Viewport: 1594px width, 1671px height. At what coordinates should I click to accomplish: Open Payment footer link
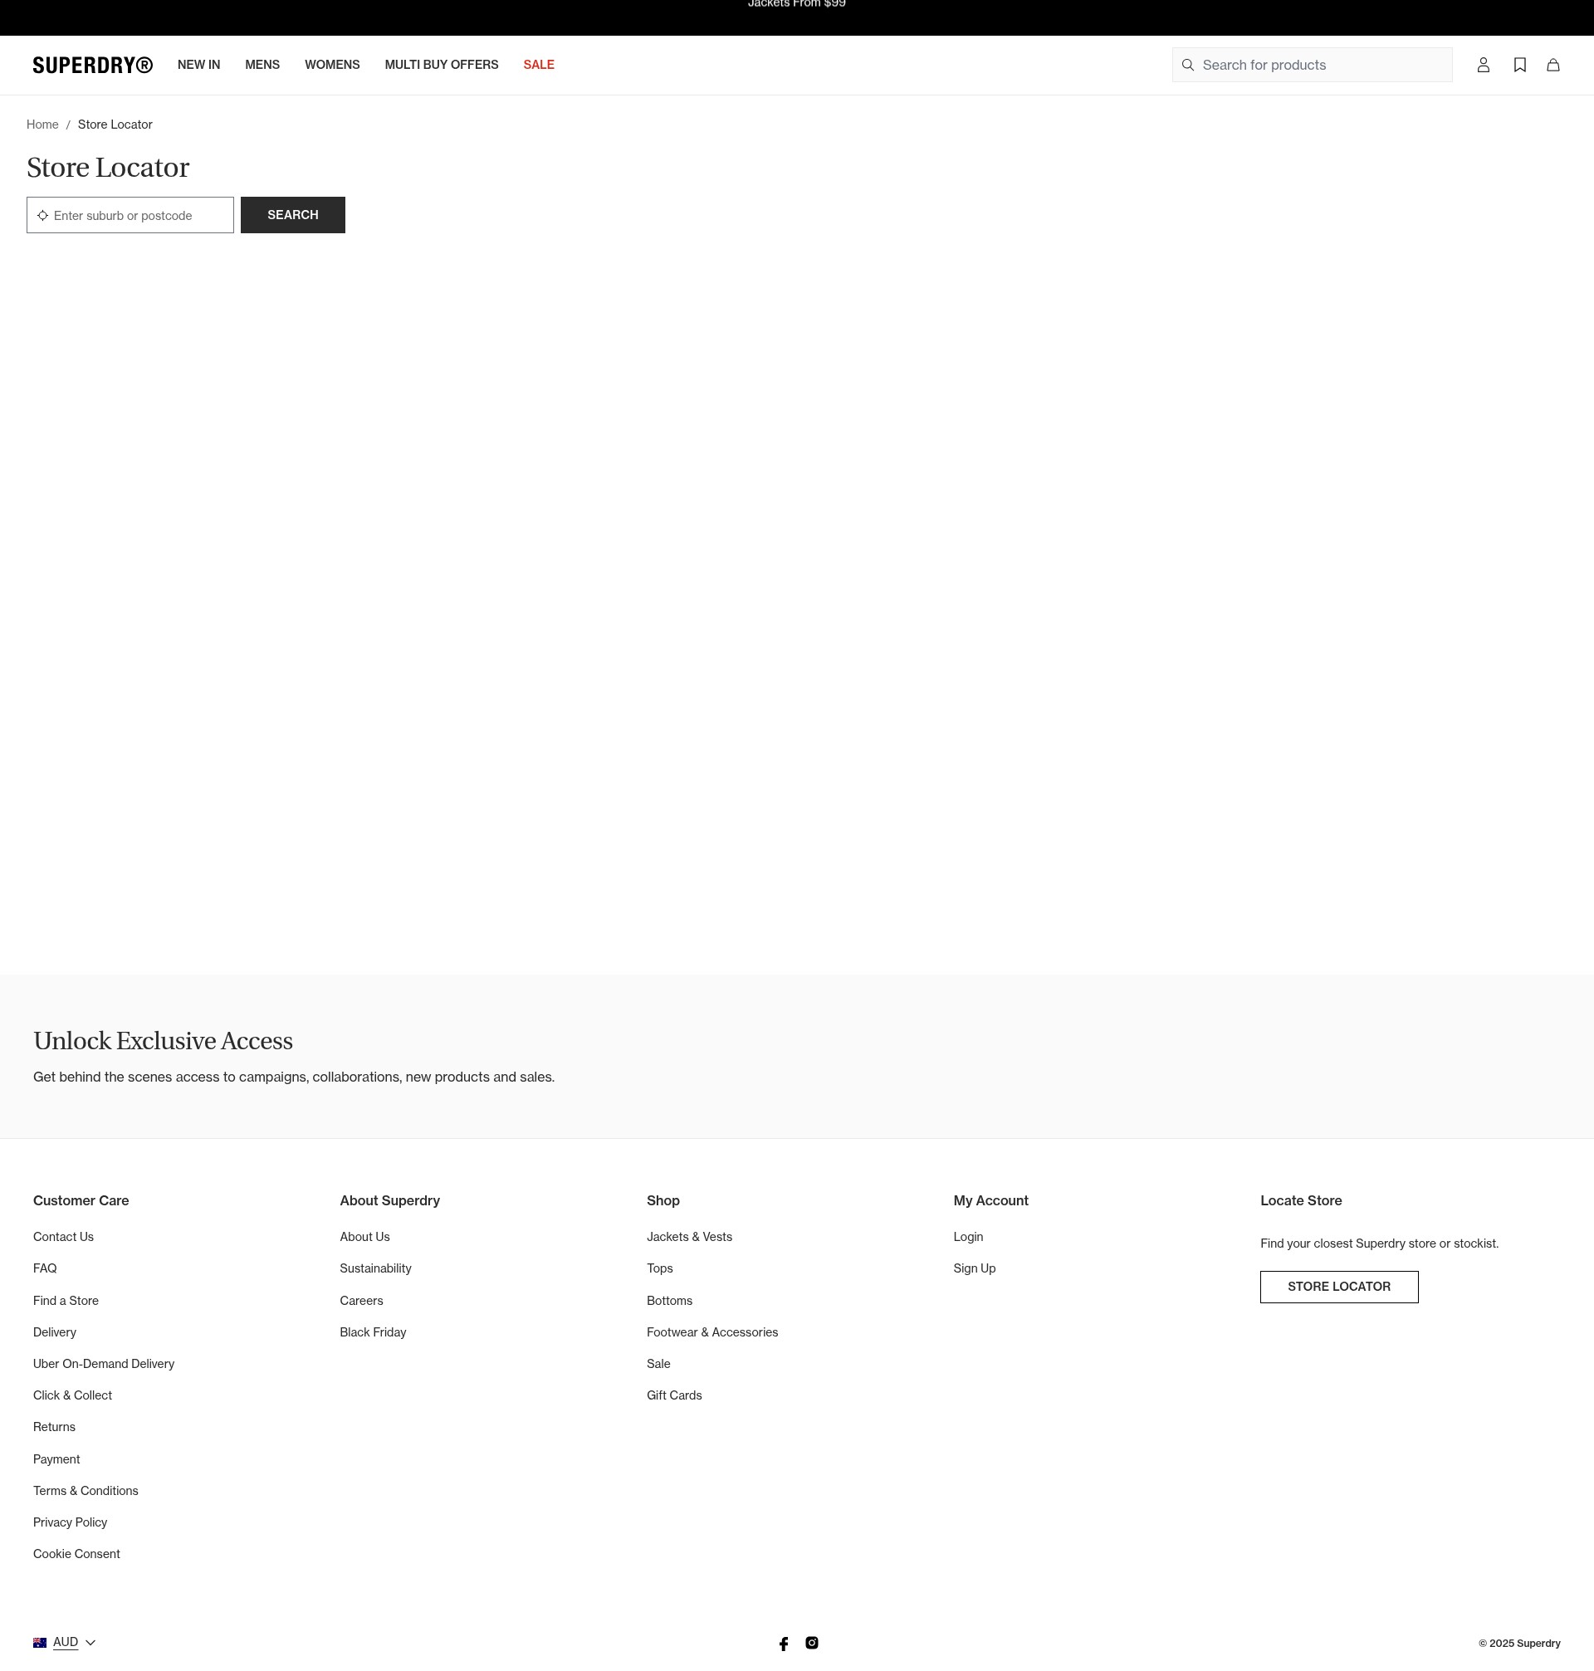(x=57, y=1459)
